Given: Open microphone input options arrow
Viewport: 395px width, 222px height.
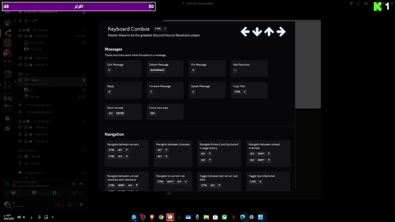Looking at the screenshot, I should click(63, 204).
